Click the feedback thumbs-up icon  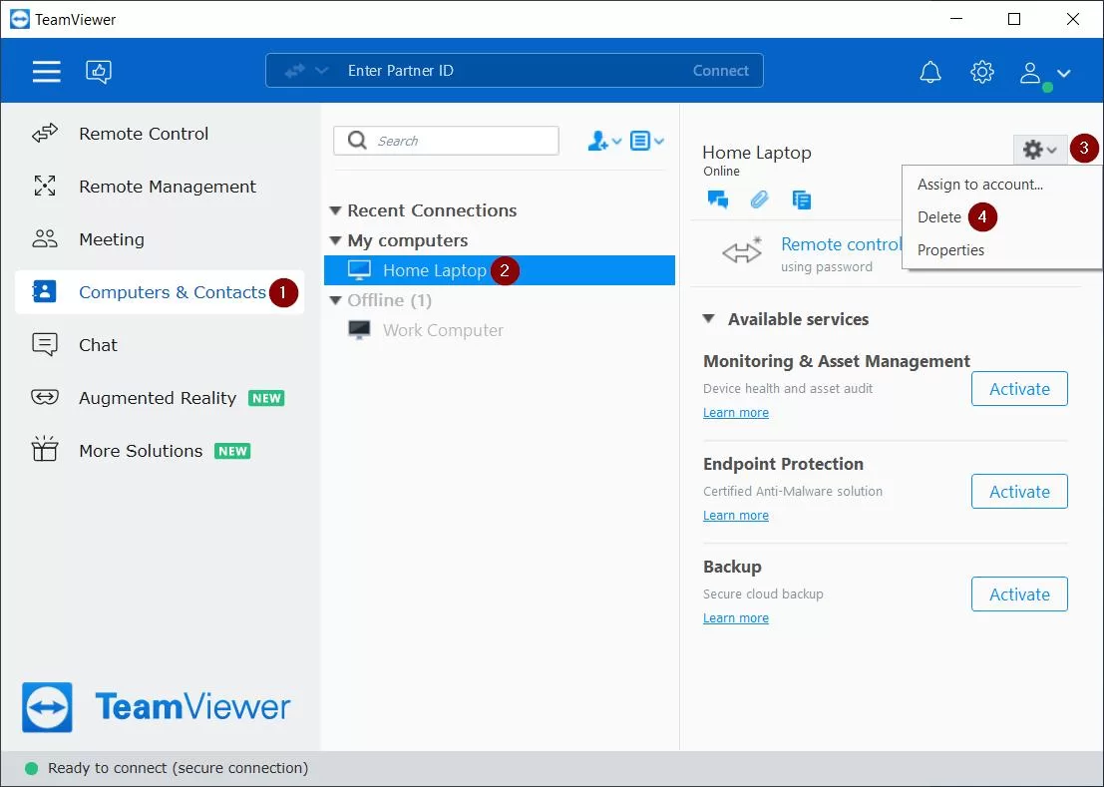99,71
